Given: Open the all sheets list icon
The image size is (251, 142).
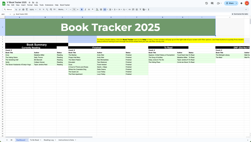Looking at the screenshot, I should 11,140.
